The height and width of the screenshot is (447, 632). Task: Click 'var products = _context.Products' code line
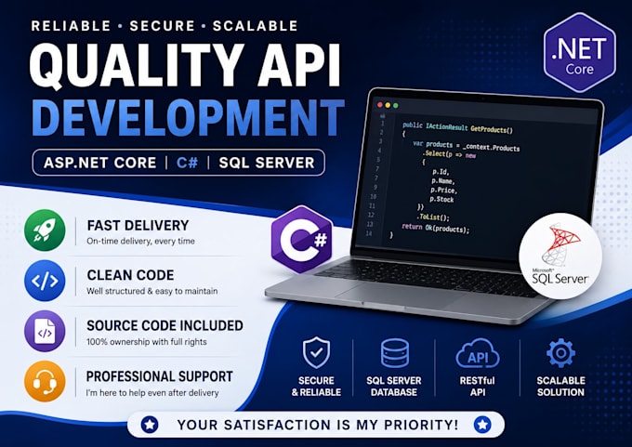click(x=467, y=146)
